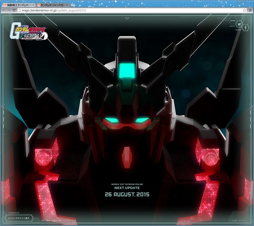
Task: Maximize the Chrome window
Action: [244, 2]
